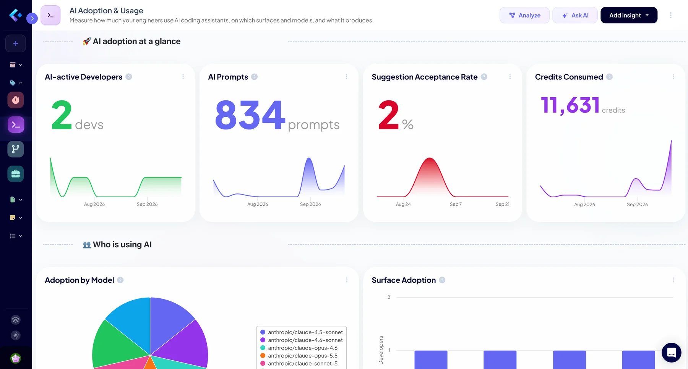The height and width of the screenshot is (369, 688).
Task: Click the plus button in the sidebar
Action: (16, 44)
